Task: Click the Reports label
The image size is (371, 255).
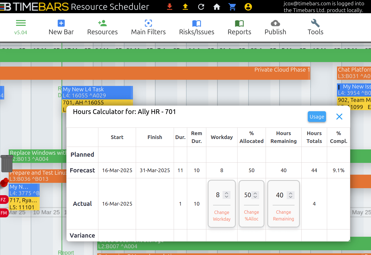Action: pos(239,32)
